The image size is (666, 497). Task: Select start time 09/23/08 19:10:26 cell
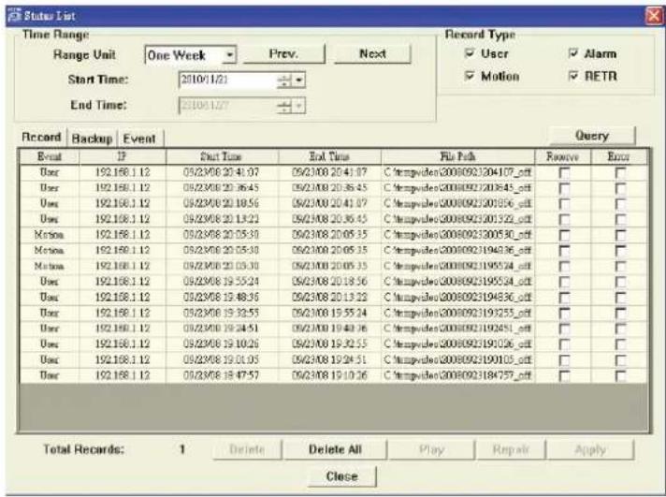[222, 344]
